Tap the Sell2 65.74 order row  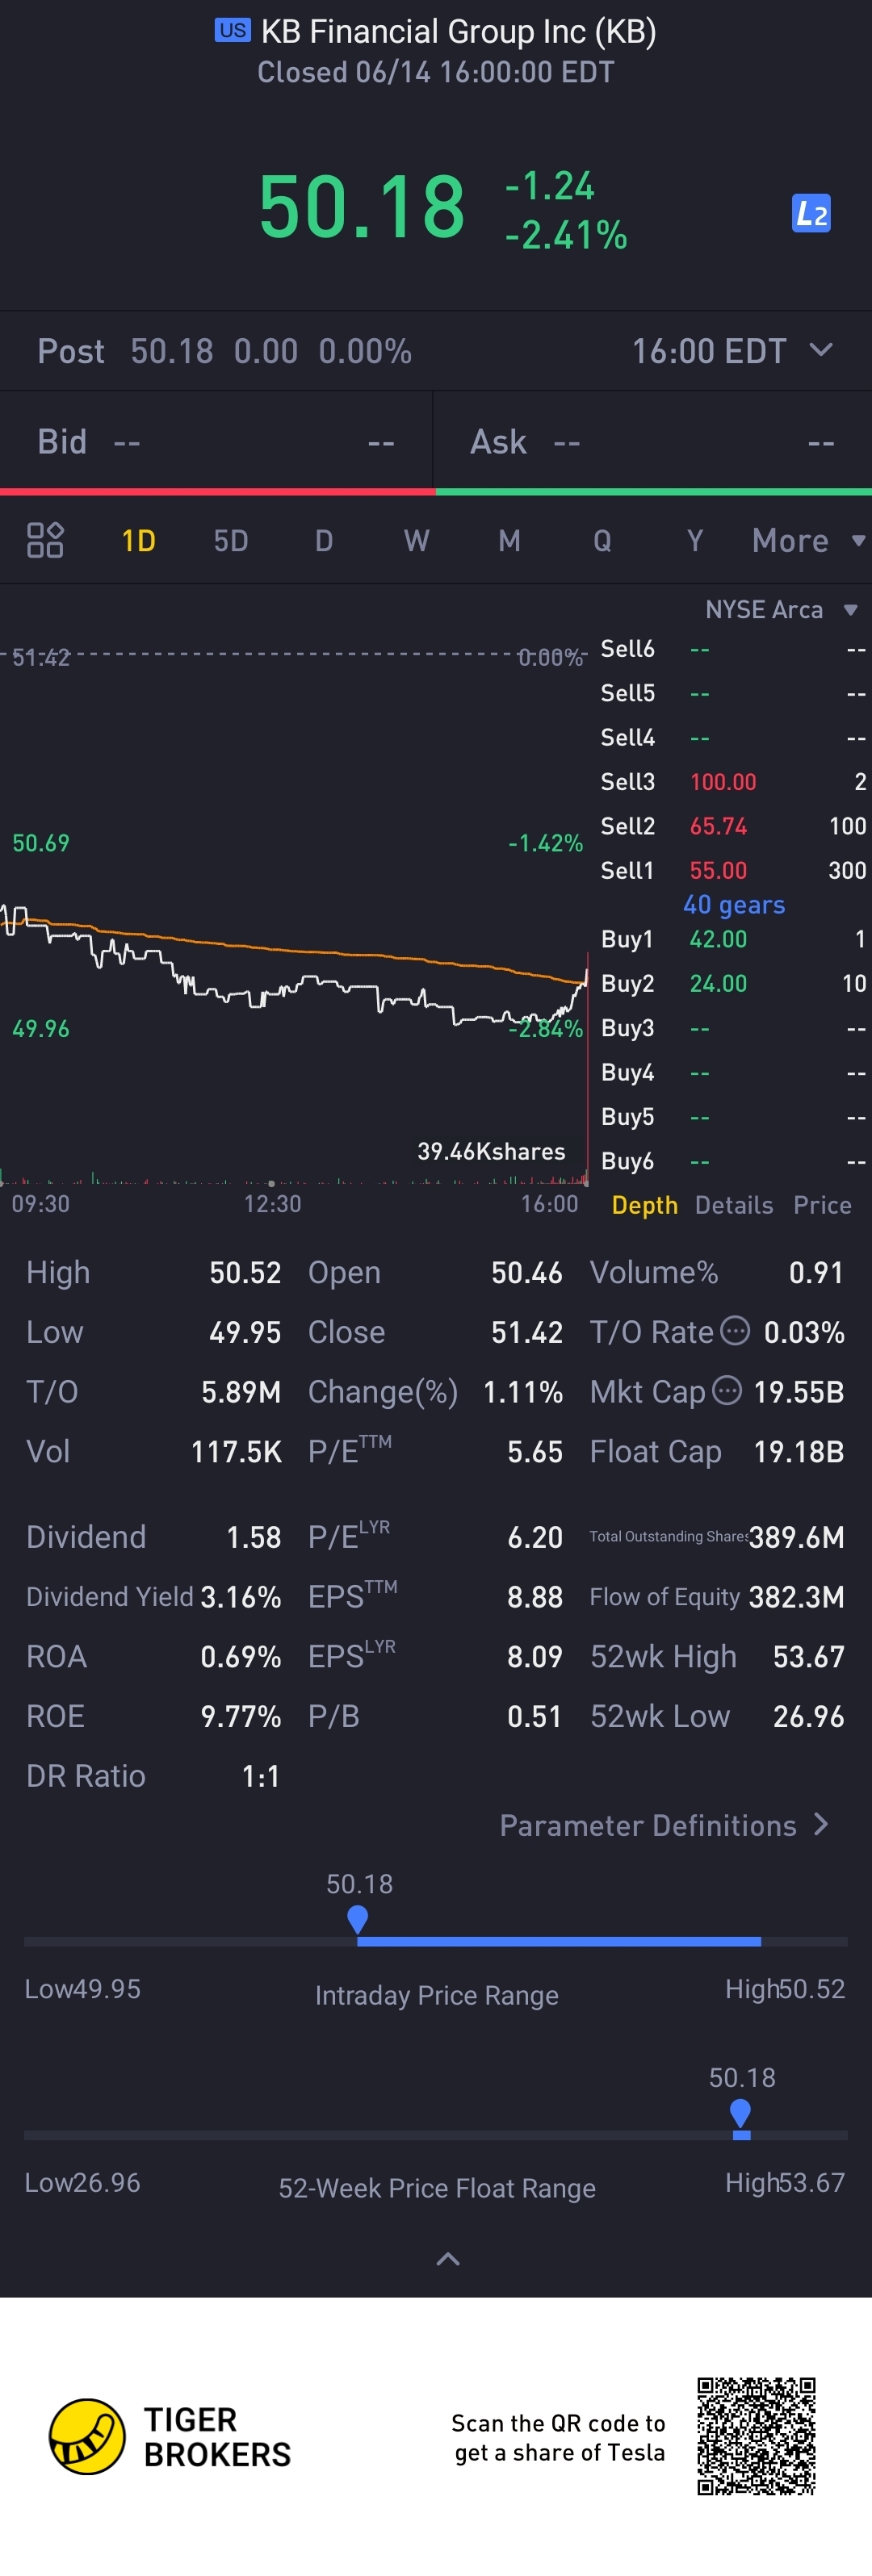click(x=733, y=826)
